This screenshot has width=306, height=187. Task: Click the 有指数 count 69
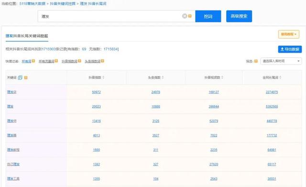(x=84, y=49)
